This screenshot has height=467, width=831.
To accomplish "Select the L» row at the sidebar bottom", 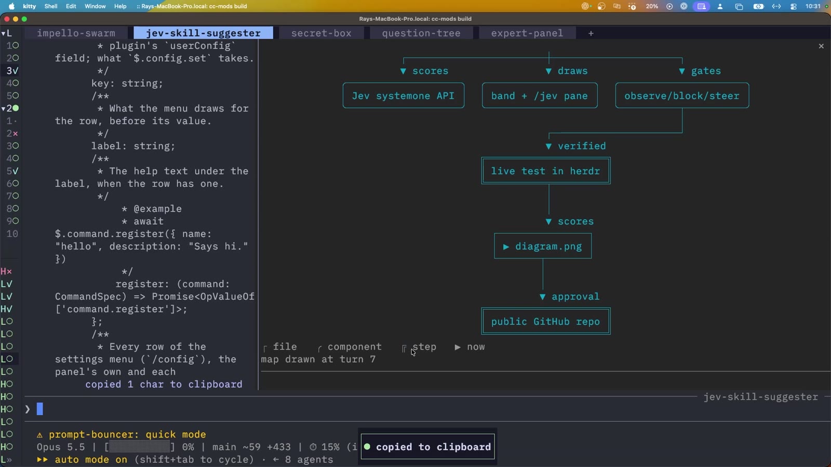I will [x=7, y=460].
